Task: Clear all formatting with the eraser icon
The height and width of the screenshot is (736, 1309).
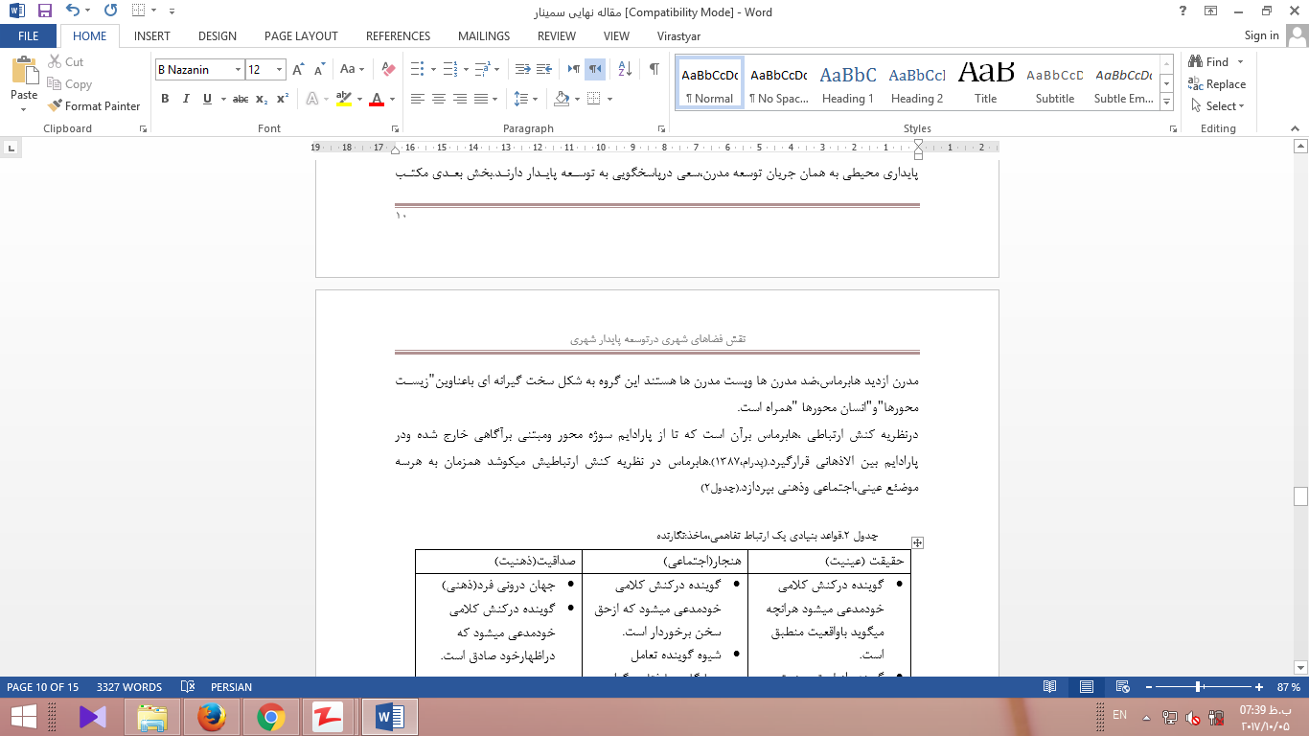Action: pyautogui.click(x=388, y=69)
